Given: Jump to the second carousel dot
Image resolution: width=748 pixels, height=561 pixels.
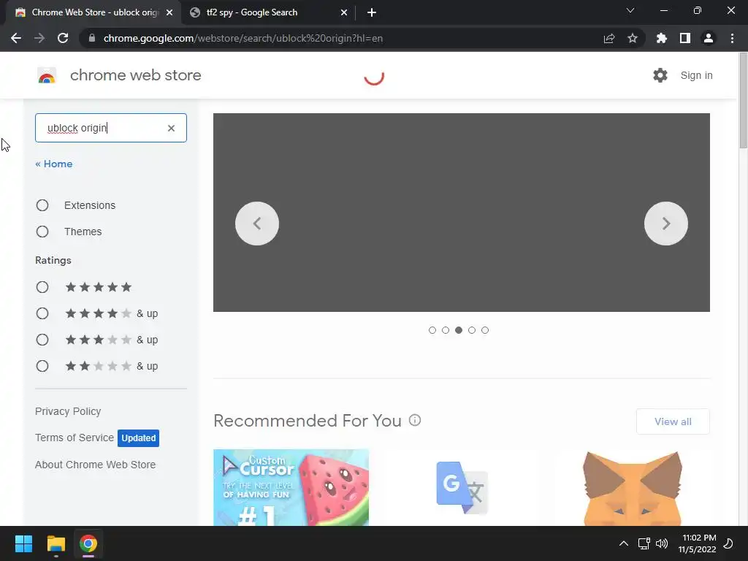Looking at the screenshot, I should coord(446,330).
